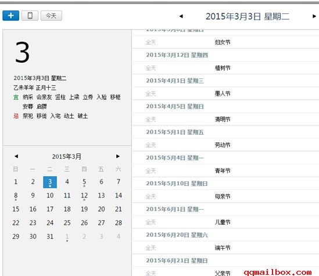Click the mobile phone icon button

tap(30, 16)
